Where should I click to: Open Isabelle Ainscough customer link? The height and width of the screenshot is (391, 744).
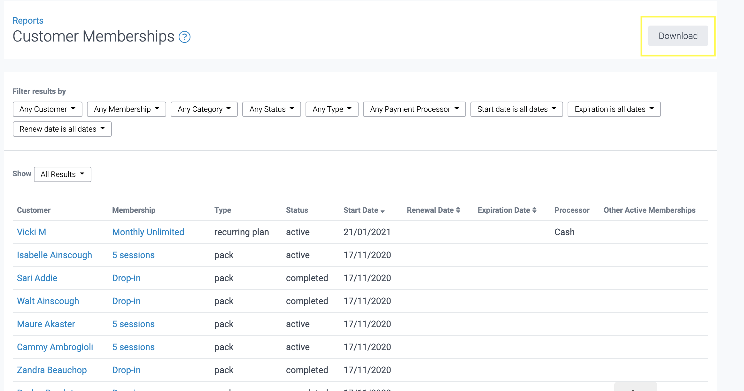click(54, 255)
